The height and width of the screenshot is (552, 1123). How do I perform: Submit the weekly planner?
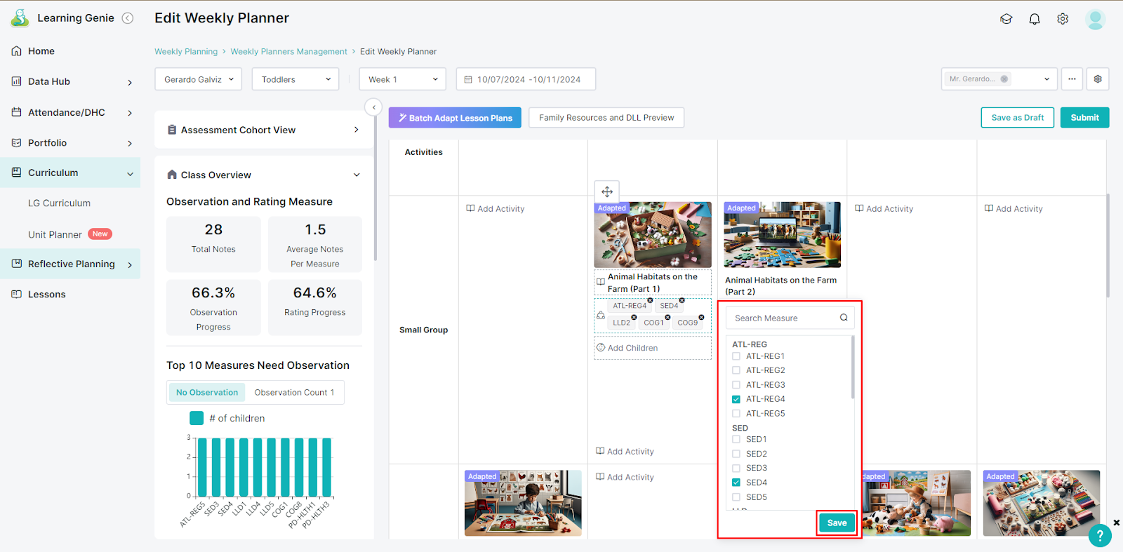tap(1084, 118)
